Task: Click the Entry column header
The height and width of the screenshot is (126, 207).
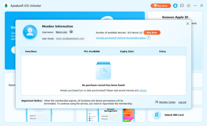Action: [162, 51]
